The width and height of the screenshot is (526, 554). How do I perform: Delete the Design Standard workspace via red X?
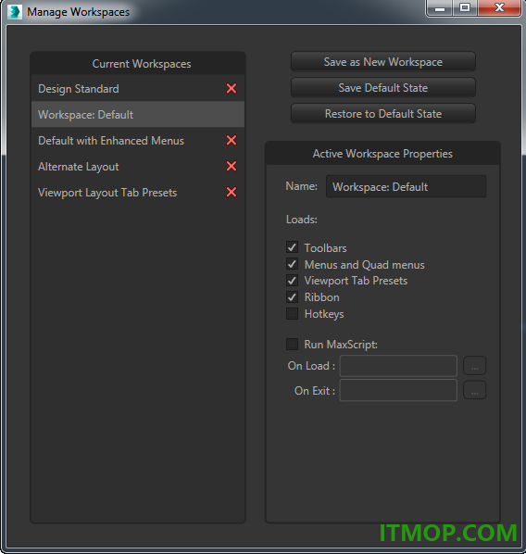point(232,88)
